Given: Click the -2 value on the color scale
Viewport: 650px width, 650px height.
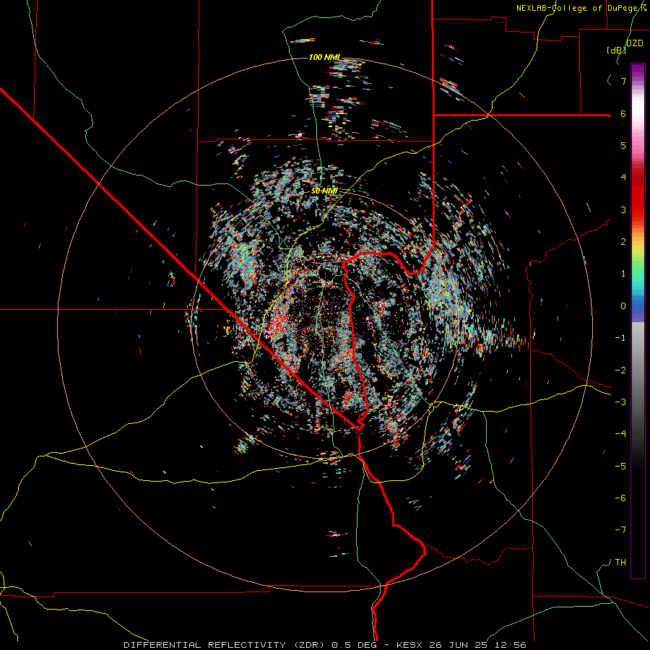Looking at the screenshot, I should pos(620,370).
